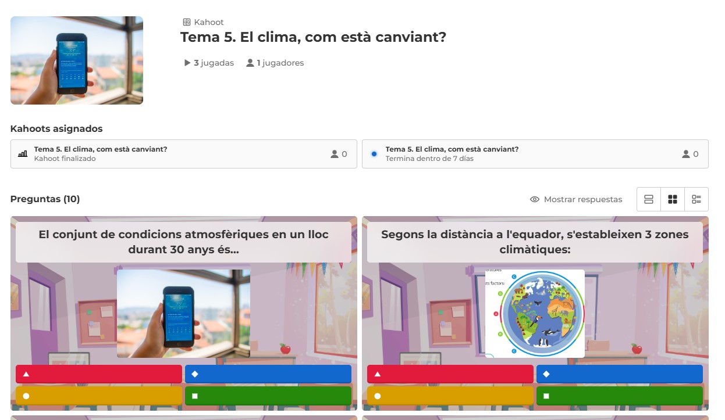Image resolution: width=725 pixels, height=420 pixels.
Task: Click the blue status dot on the active assignment card
Action: click(374, 153)
